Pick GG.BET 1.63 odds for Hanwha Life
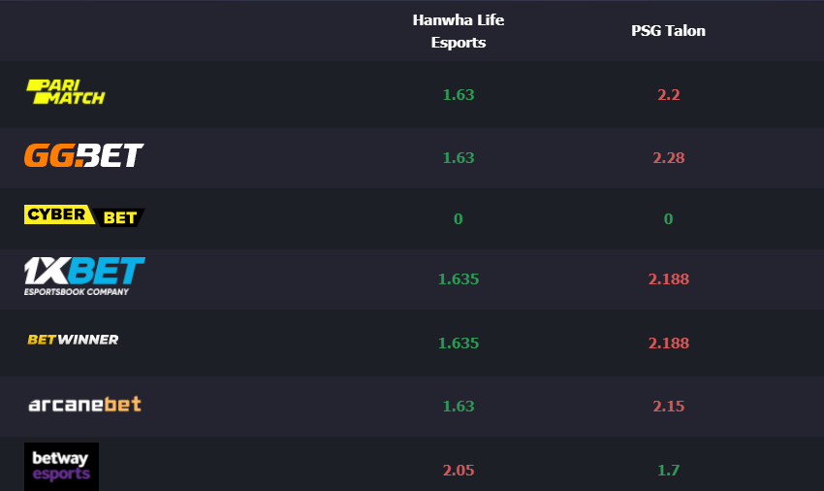This screenshot has height=491, width=824. pyautogui.click(x=459, y=158)
